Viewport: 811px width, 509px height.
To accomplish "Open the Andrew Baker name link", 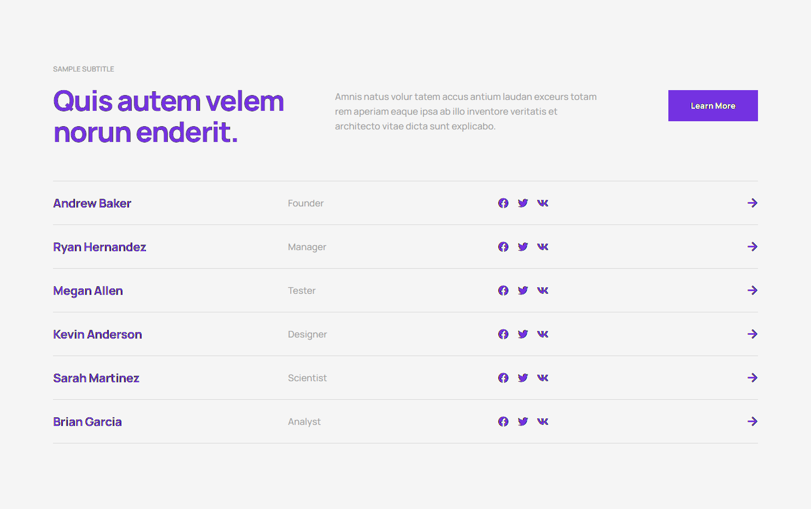I will 92,203.
